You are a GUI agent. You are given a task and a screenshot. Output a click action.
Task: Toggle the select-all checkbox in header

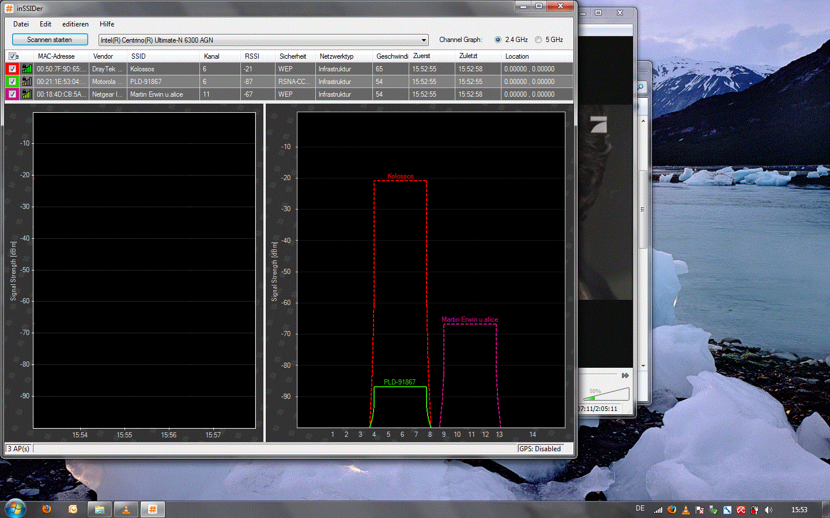[x=12, y=56]
